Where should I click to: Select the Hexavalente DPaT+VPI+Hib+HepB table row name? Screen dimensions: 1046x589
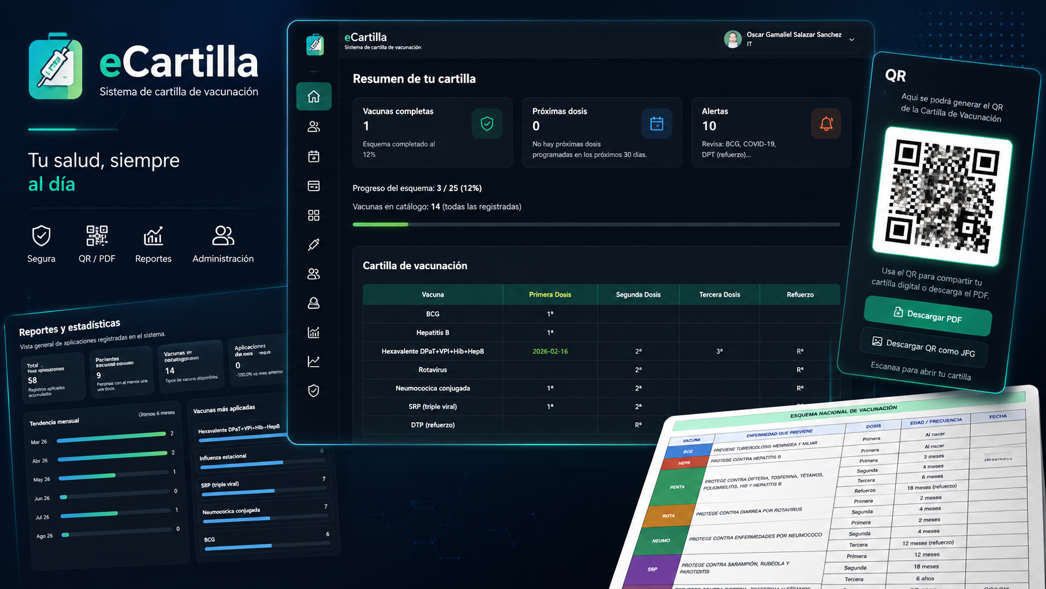433,351
